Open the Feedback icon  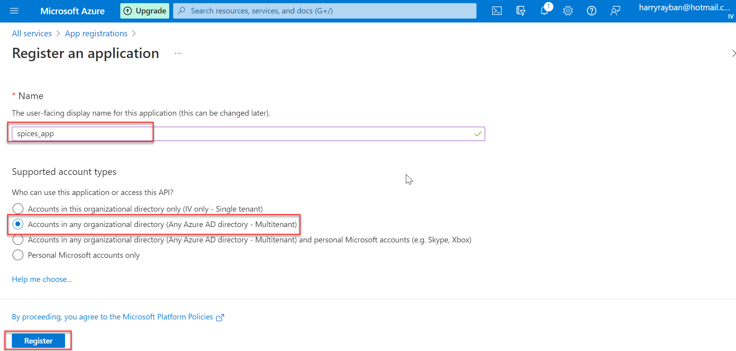click(615, 11)
